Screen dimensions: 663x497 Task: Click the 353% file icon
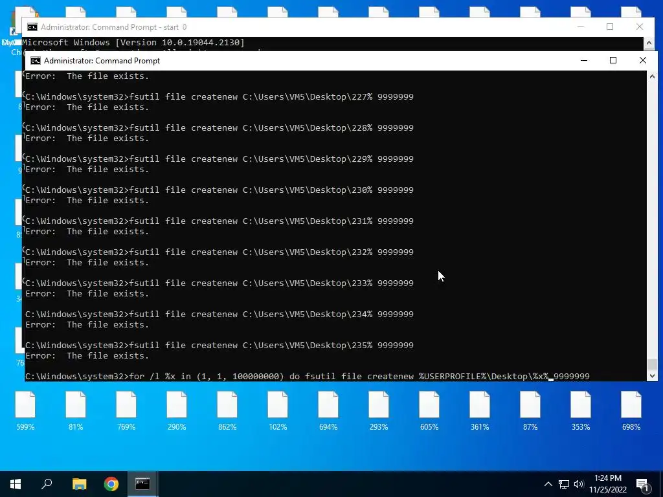point(581,411)
